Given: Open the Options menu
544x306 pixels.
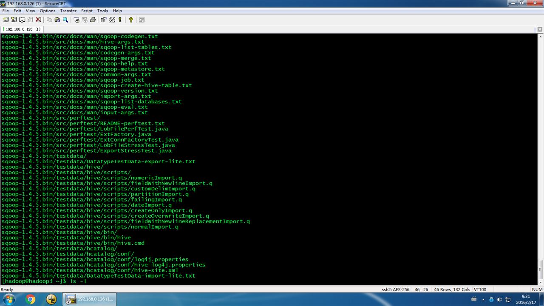Looking at the screenshot, I should click(x=48, y=11).
